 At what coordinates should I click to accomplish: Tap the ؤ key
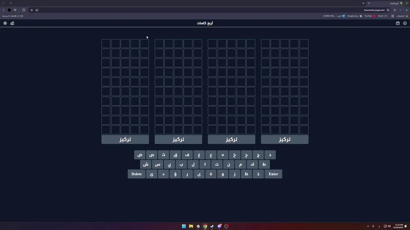(x=175, y=174)
